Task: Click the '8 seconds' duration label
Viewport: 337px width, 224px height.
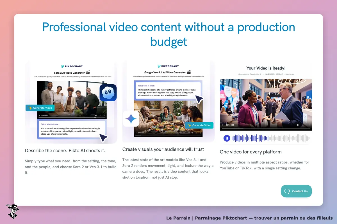Action: click(290, 74)
